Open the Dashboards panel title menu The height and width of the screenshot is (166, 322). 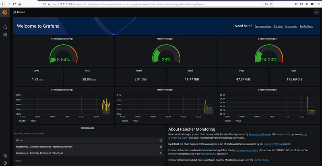tap(87, 128)
